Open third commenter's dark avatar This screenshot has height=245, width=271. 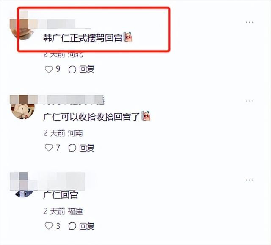[x=24, y=194]
